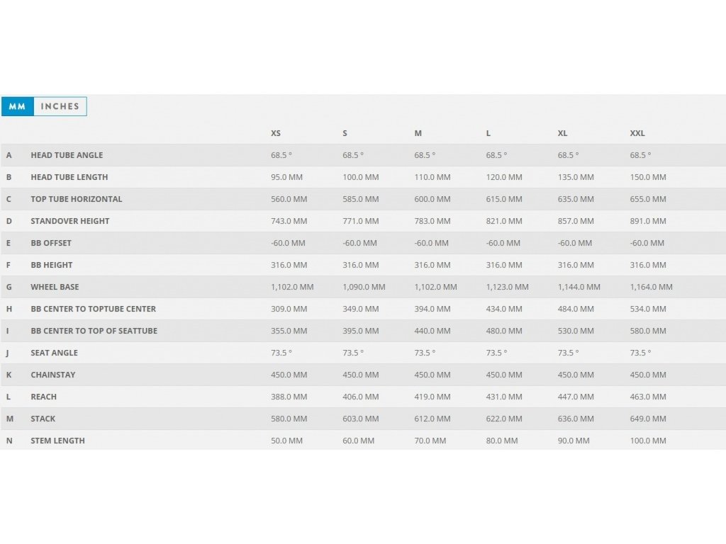Click the SEAT ANGLE row label

tap(55, 353)
